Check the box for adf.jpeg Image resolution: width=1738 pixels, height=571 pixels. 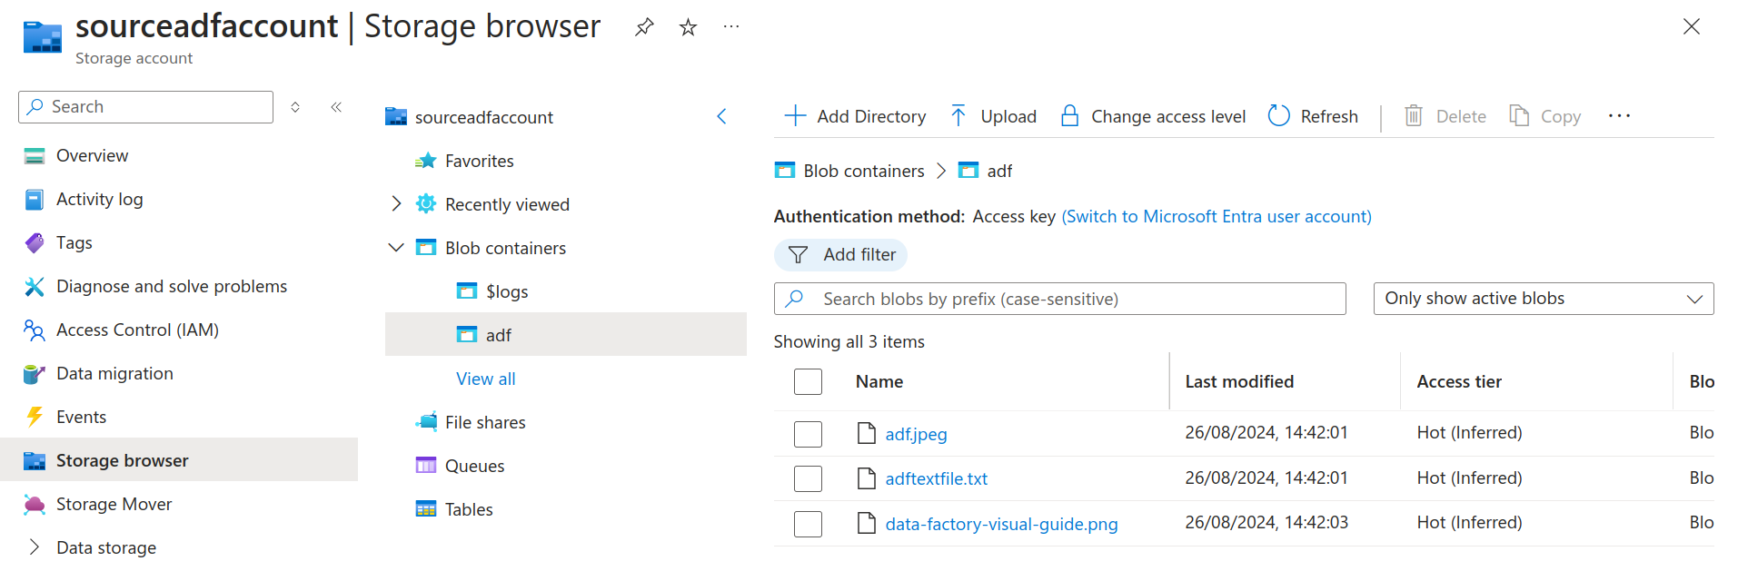808,434
